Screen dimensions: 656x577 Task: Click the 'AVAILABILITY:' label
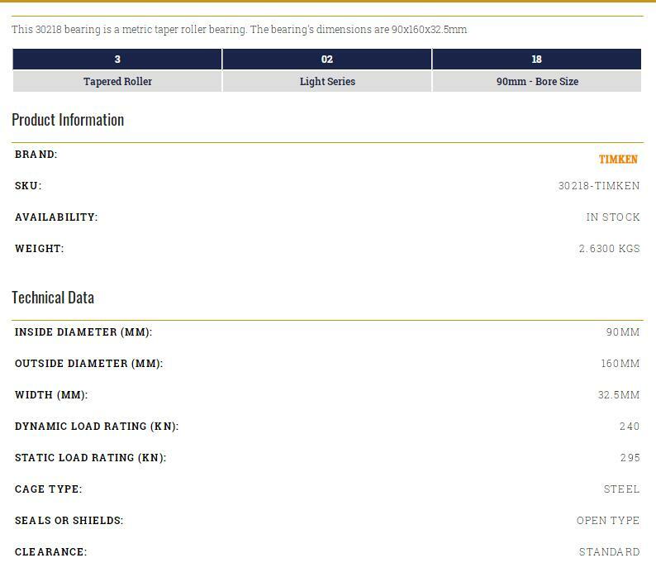[56, 217]
